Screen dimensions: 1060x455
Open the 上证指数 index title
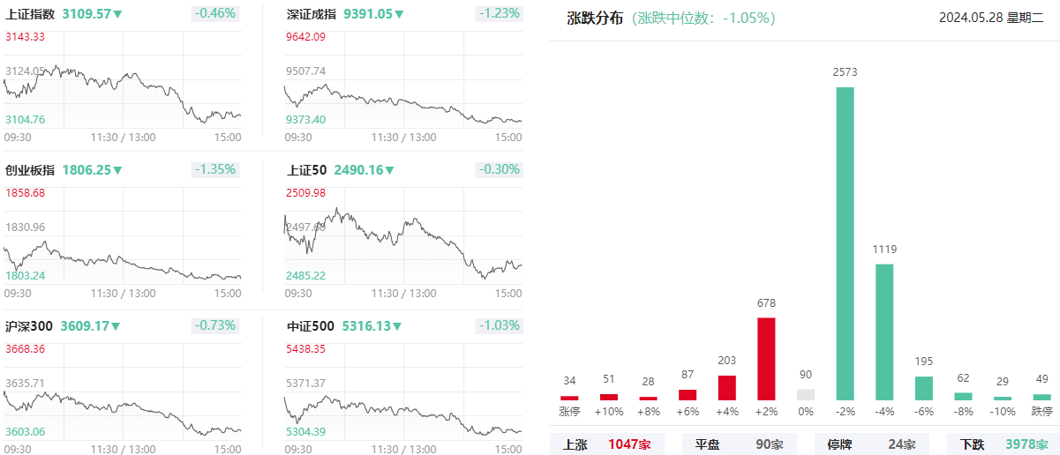pyautogui.click(x=30, y=14)
